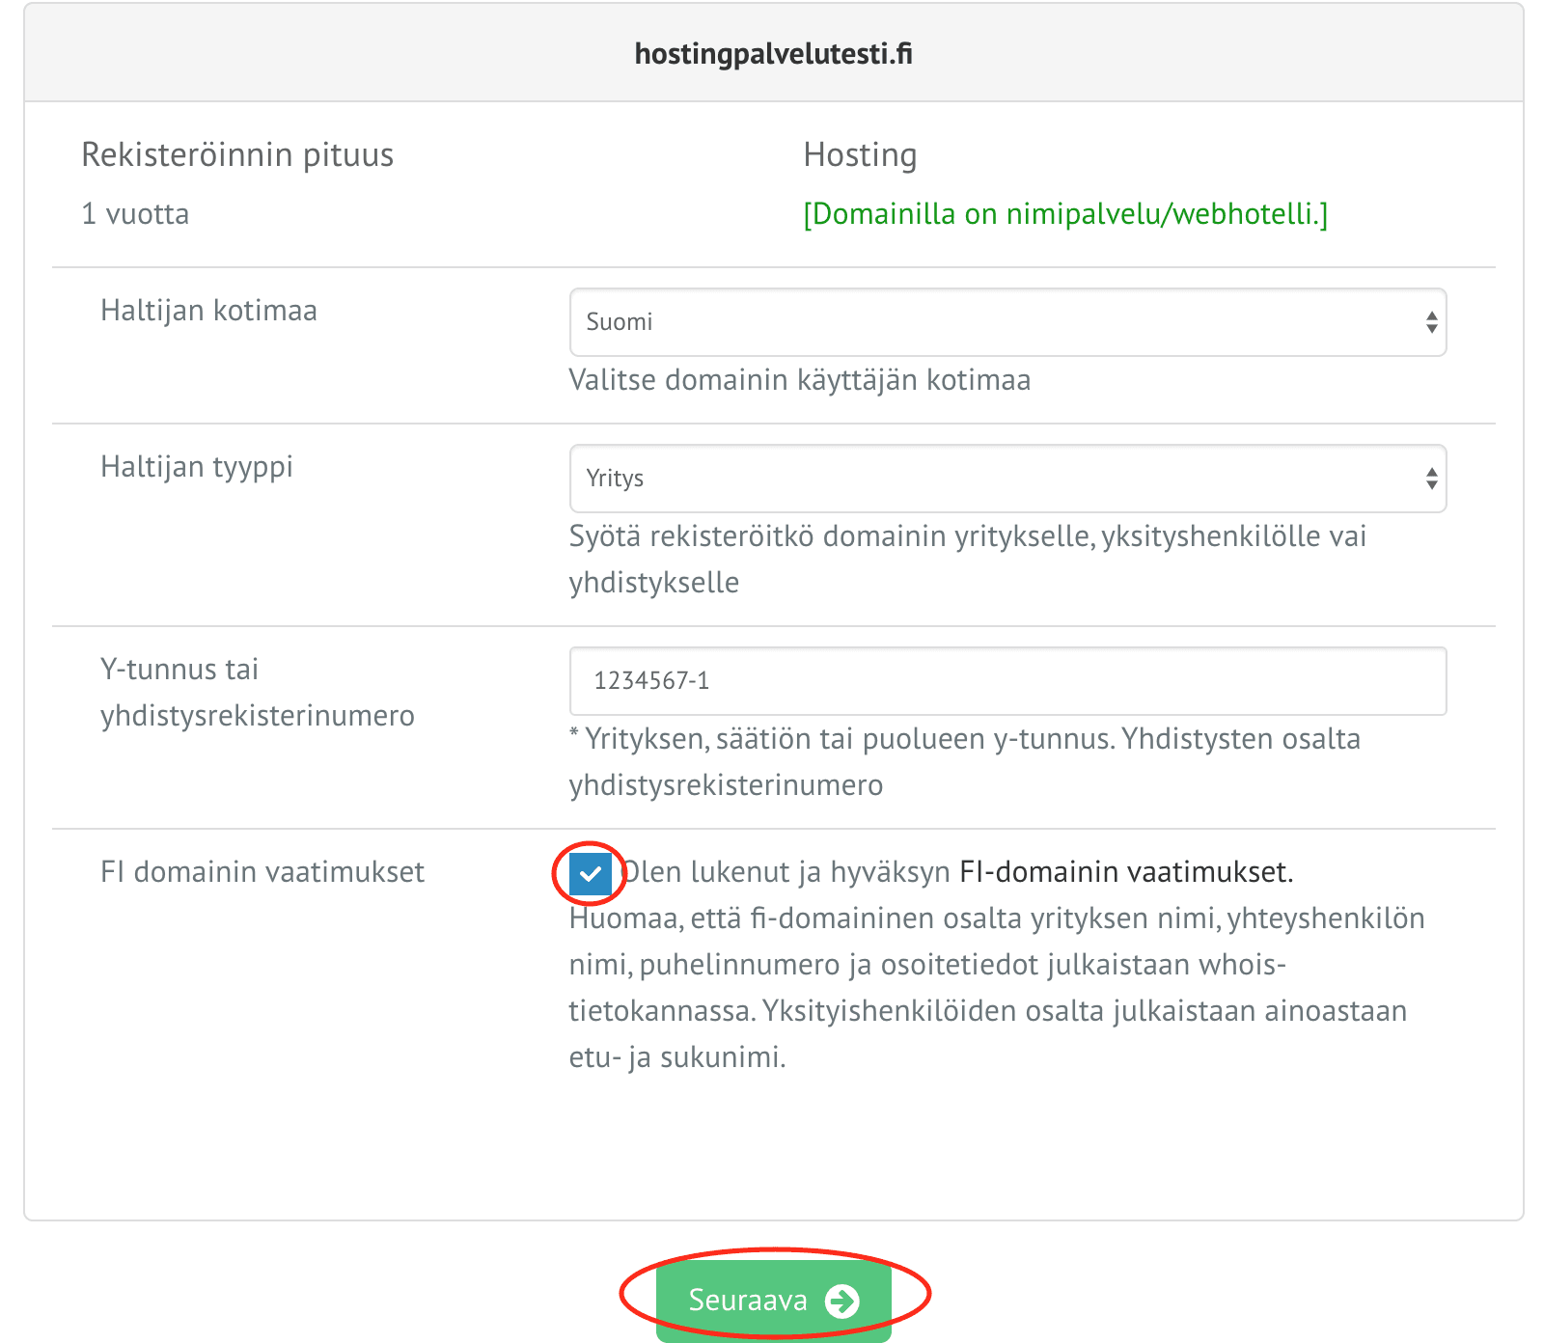Click the Haltijan kotimaa field label

[208, 311]
